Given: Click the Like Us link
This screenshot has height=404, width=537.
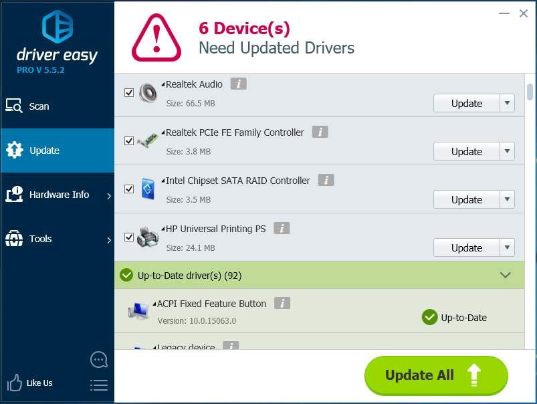Looking at the screenshot, I should coord(39,383).
